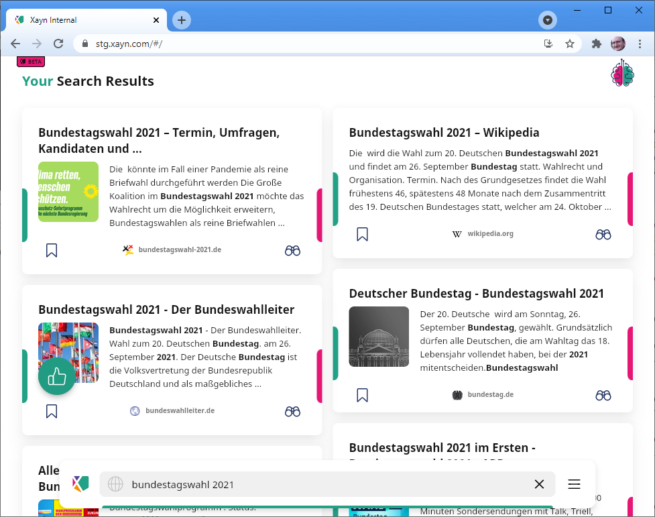Open the Chrome profile avatar

pyautogui.click(x=618, y=44)
